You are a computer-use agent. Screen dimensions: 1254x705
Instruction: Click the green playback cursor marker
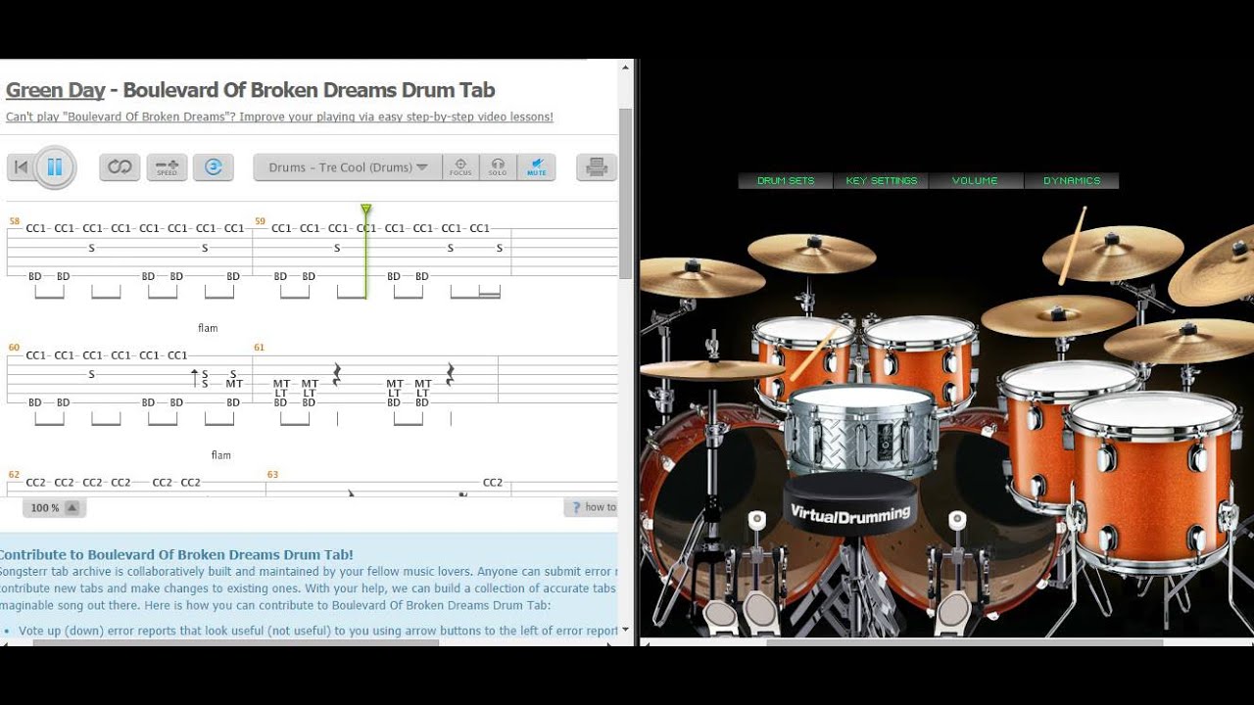click(365, 210)
